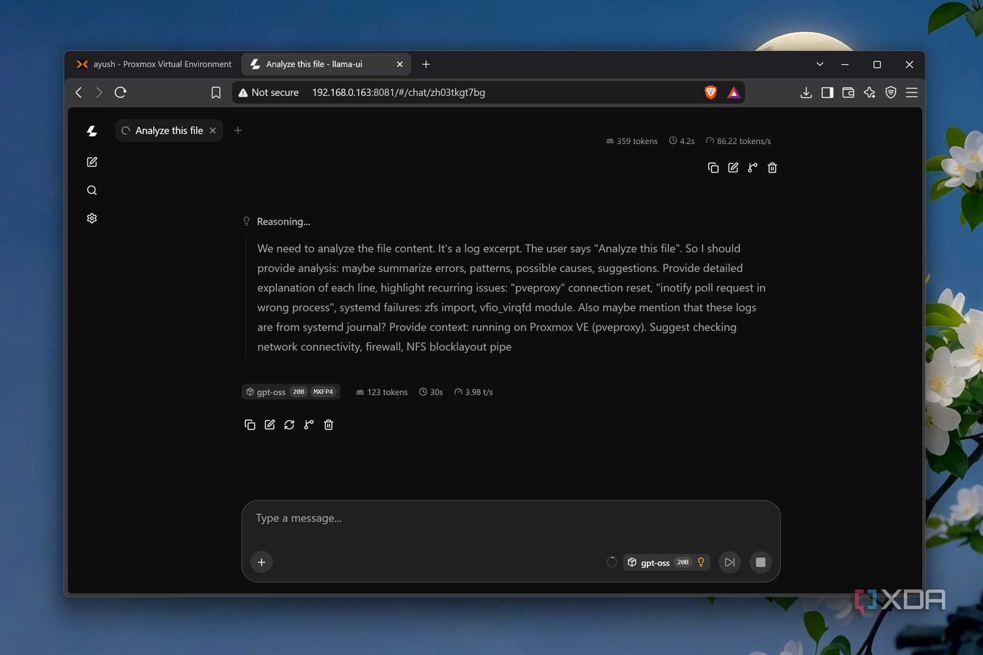983x655 pixels.
Task: Copy the user message above the reasoning
Action: coord(713,168)
